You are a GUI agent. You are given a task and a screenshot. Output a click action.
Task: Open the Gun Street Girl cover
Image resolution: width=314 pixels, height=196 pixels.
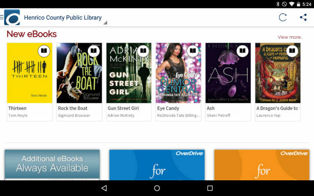[129, 73]
